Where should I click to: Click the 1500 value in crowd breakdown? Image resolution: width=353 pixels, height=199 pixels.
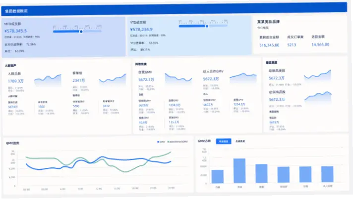(42, 107)
